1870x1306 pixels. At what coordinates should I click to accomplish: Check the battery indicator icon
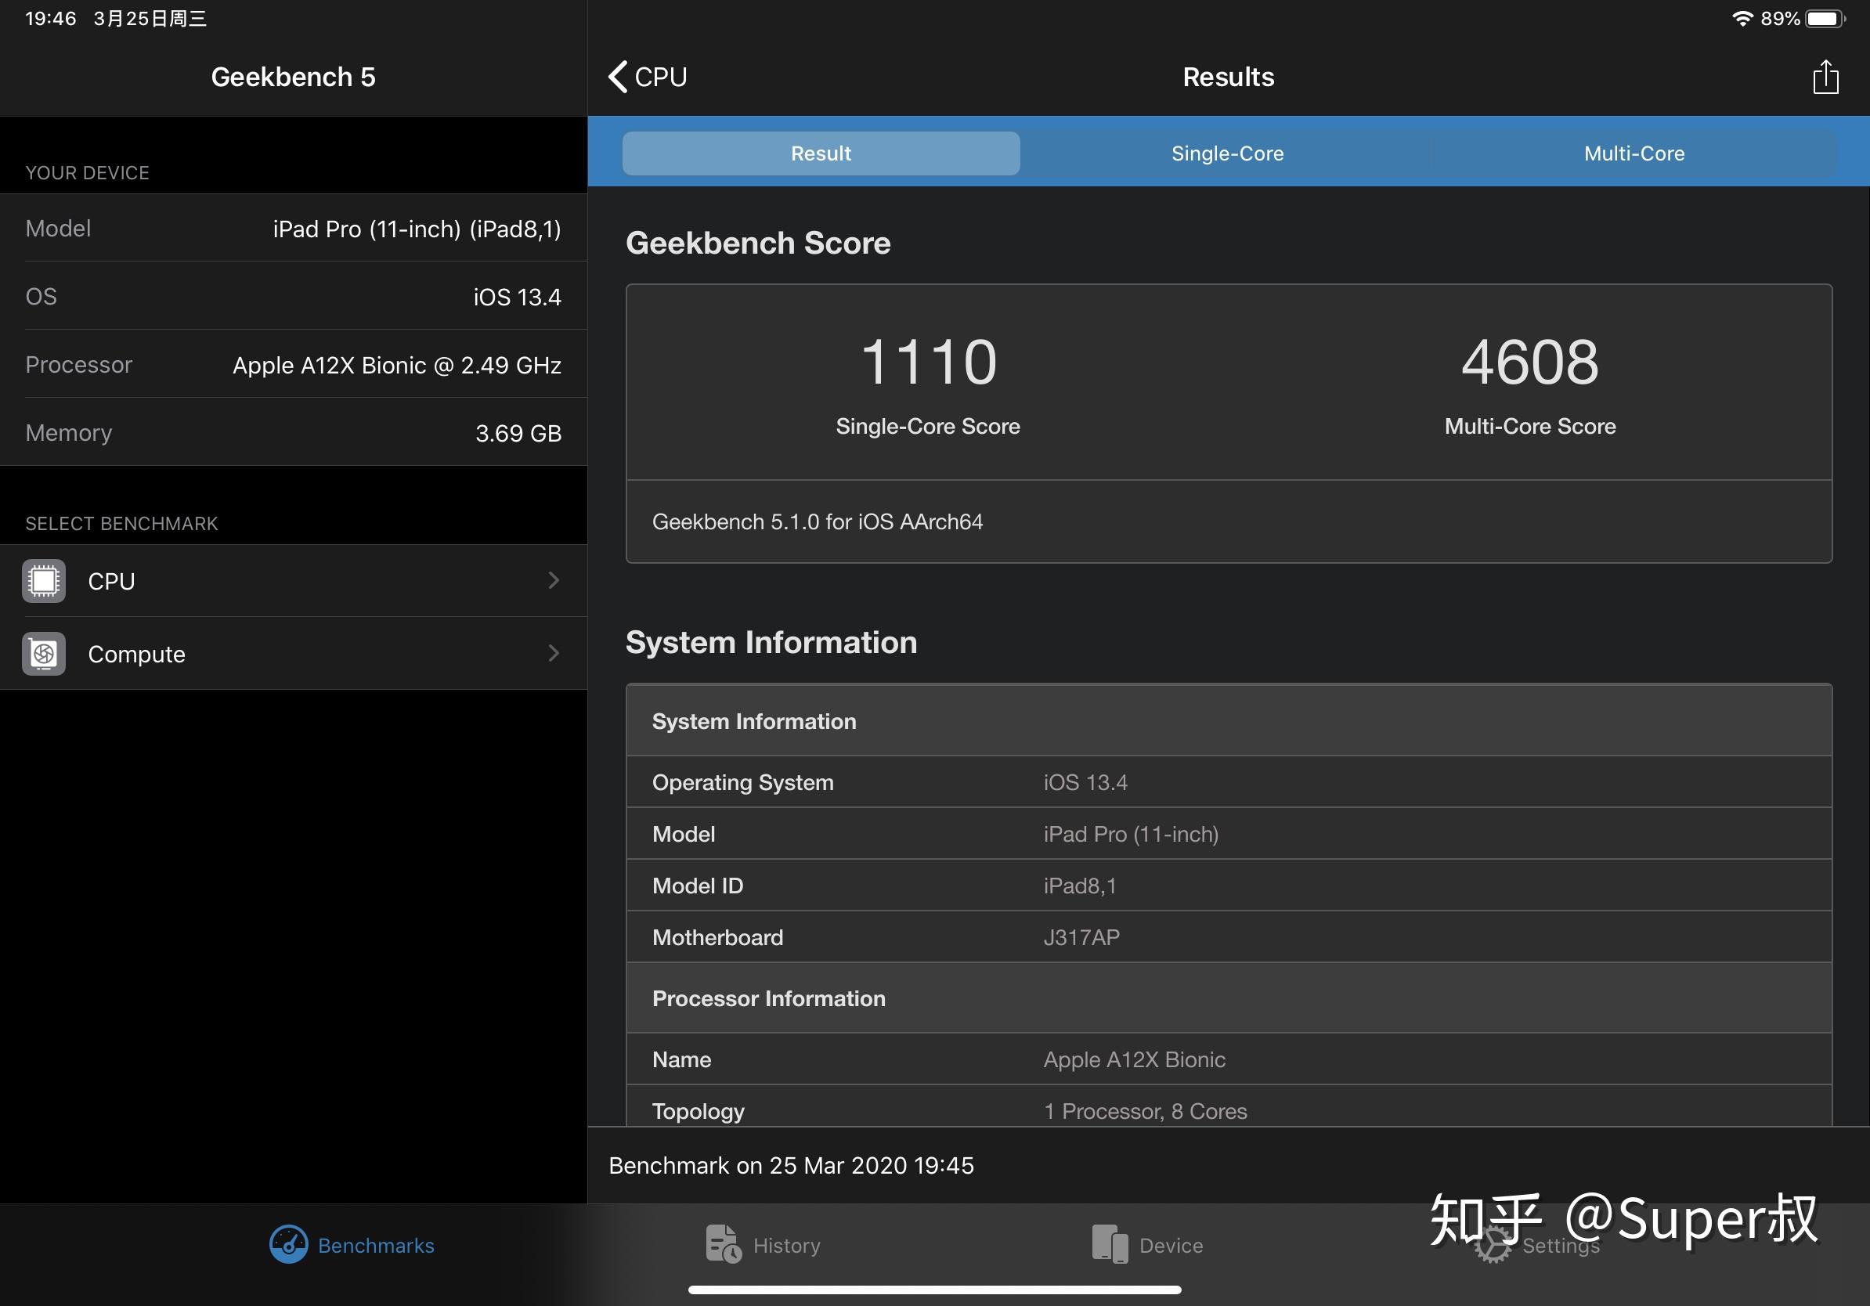1825,19
